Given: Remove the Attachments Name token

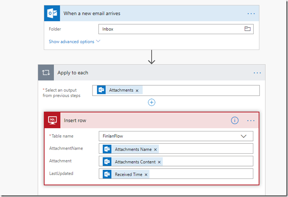Looking at the screenshot, I should 155,149.
